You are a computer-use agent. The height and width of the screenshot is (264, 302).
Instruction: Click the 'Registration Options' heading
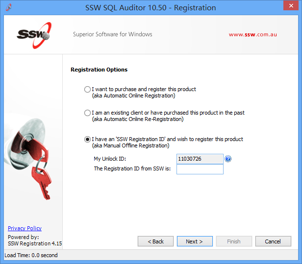pyautogui.click(x=99, y=70)
